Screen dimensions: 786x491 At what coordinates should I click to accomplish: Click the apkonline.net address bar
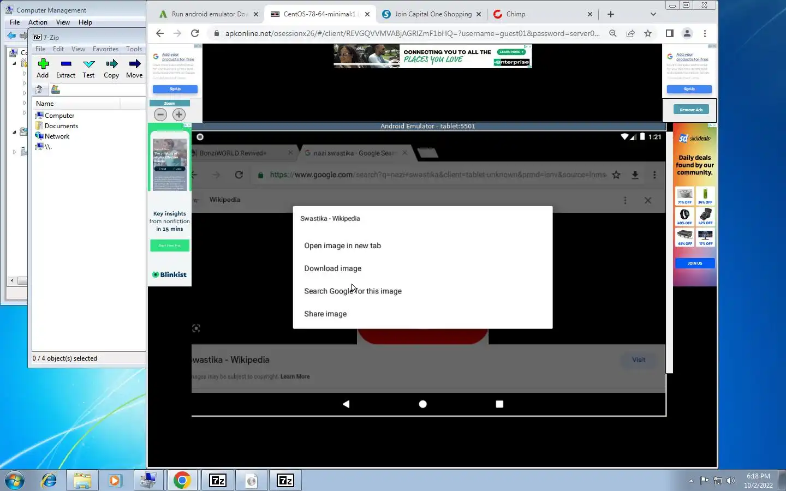tap(412, 33)
